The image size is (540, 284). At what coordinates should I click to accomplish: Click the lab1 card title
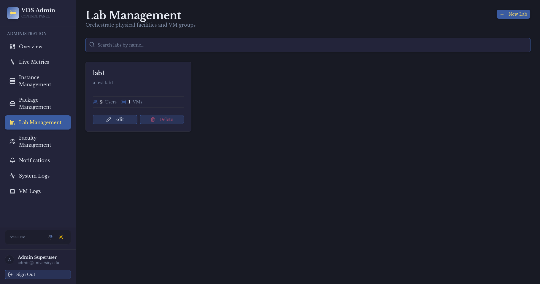pos(99,73)
